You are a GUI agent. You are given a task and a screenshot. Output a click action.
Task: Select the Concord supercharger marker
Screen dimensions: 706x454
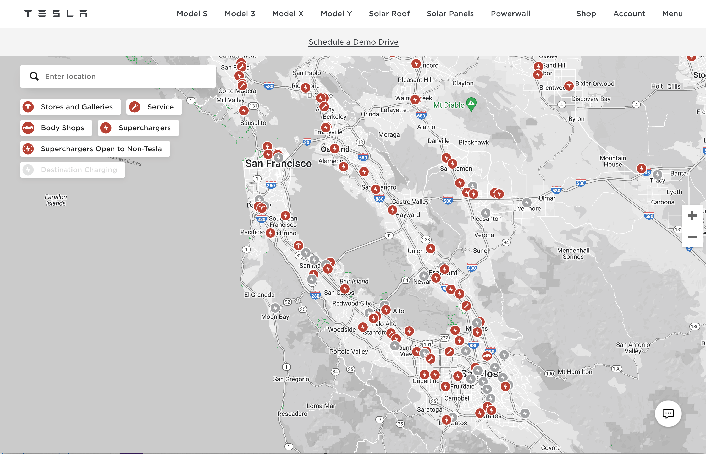pyautogui.click(x=416, y=63)
